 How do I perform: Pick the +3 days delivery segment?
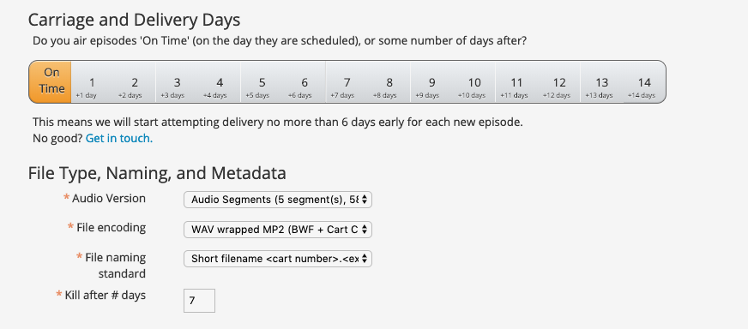pyautogui.click(x=177, y=81)
